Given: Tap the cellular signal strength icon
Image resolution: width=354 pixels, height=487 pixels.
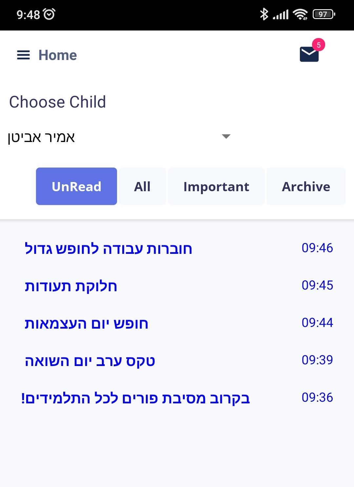Looking at the screenshot, I should point(281,14).
